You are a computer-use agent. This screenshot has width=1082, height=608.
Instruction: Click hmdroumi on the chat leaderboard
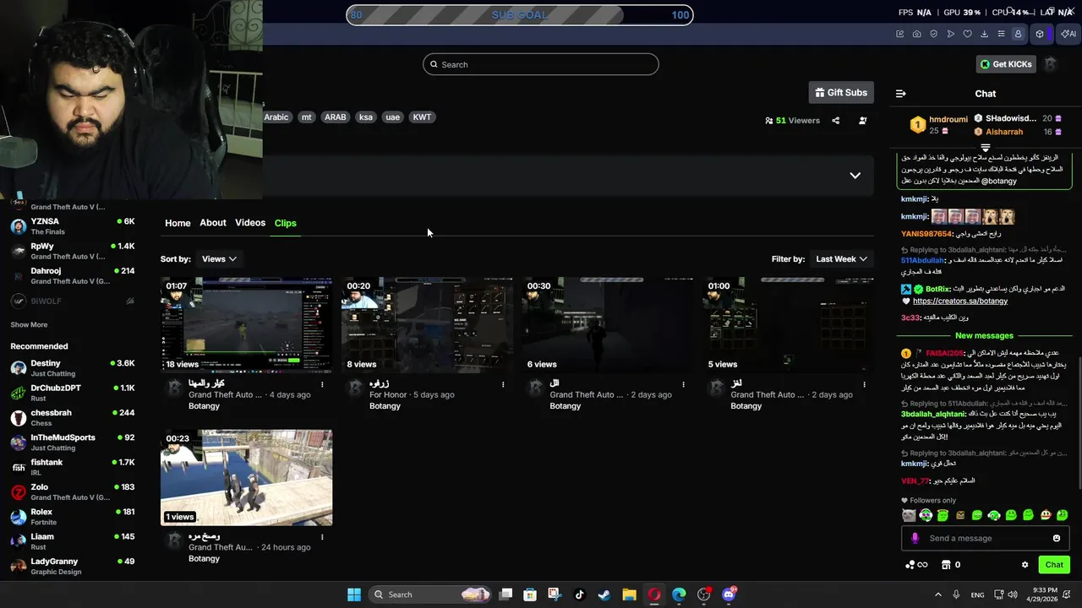pyautogui.click(x=948, y=119)
